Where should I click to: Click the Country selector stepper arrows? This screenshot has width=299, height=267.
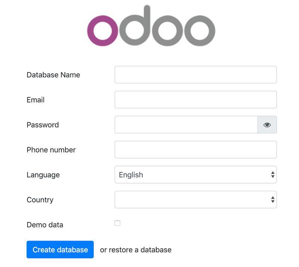[x=272, y=200]
